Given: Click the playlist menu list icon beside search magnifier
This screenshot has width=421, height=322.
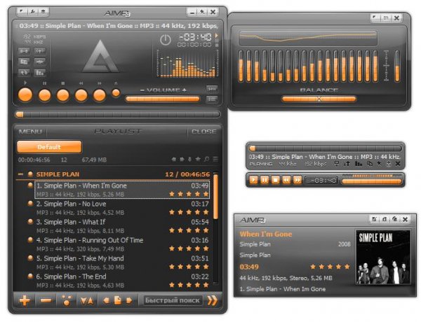Looking at the screenshot, I should pos(215,160).
